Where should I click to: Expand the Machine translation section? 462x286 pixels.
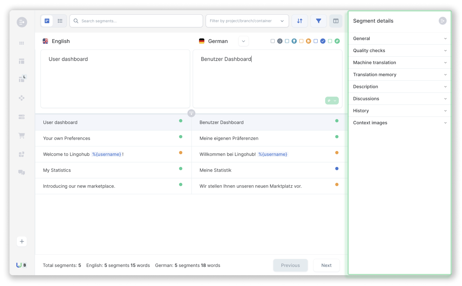point(400,63)
